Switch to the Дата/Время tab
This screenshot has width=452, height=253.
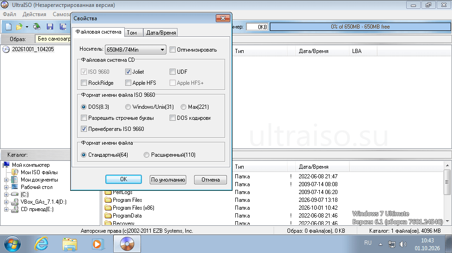[161, 33]
